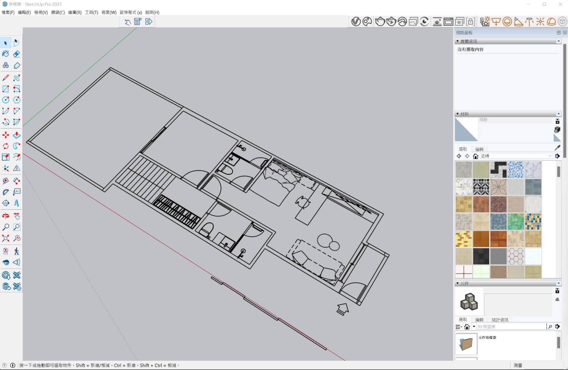
Task: Start V-Ray interactive render
Action: tap(391, 22)
